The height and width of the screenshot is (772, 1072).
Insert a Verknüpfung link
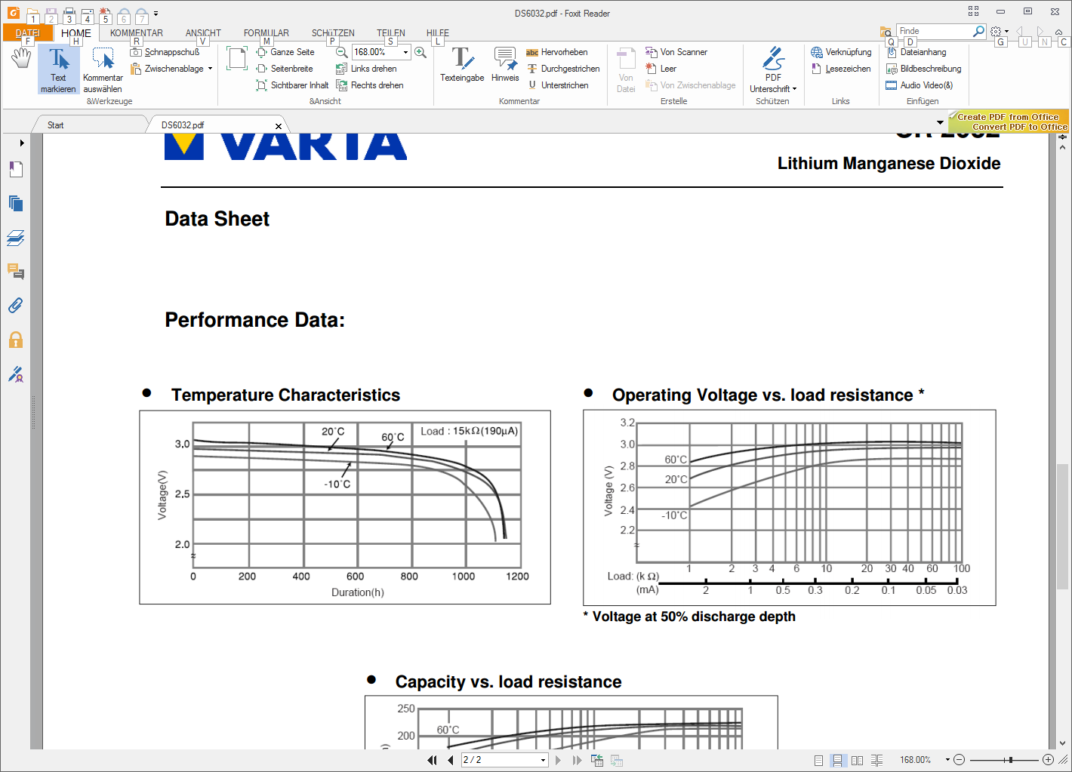(x=841, y=52)
